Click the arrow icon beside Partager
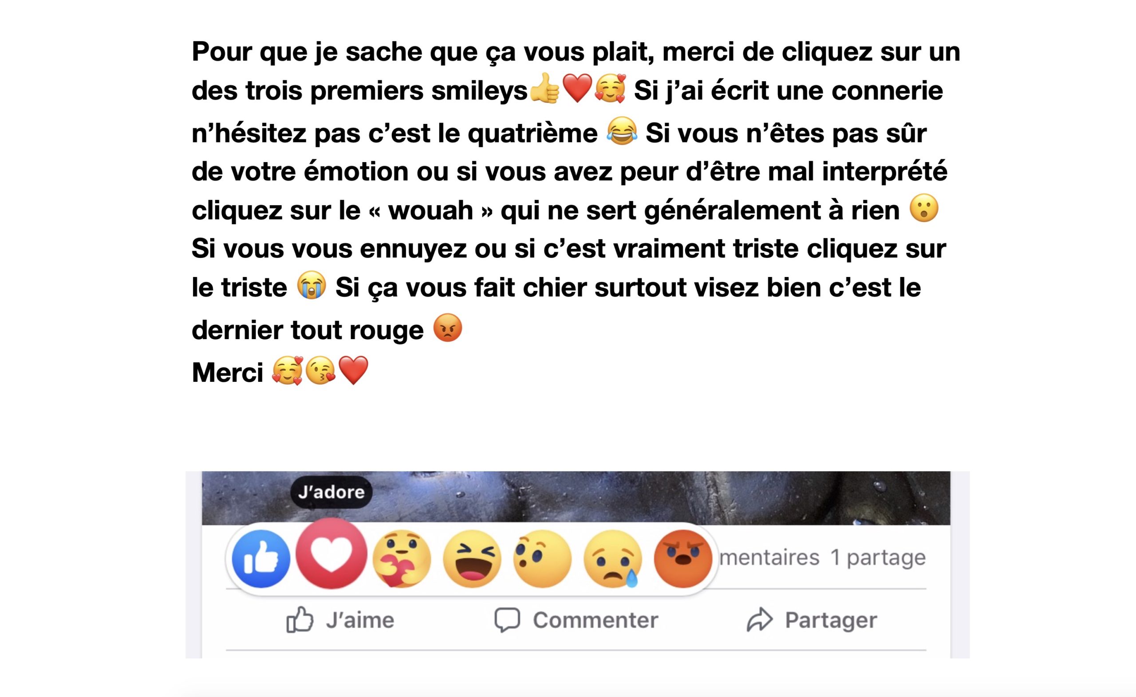Viewport: 1136px width, 697px height. tap(759, 619)
